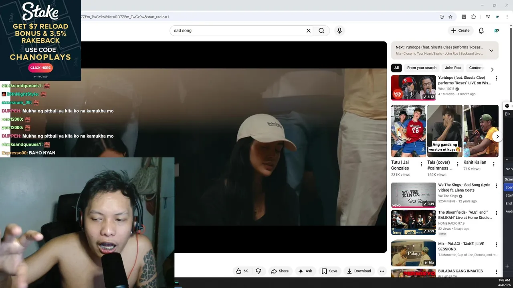The width and height of the screenshot is (513, 288).
Task: Click the Create button
Action: (x=460, y=30)
